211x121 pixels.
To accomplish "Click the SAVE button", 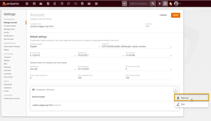I will pos(176,15).
